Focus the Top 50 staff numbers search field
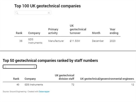 pyautogui.click(x=20, y=67)
